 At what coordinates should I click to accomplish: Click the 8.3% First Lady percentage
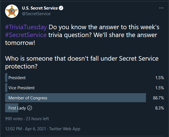coord(159,108)
